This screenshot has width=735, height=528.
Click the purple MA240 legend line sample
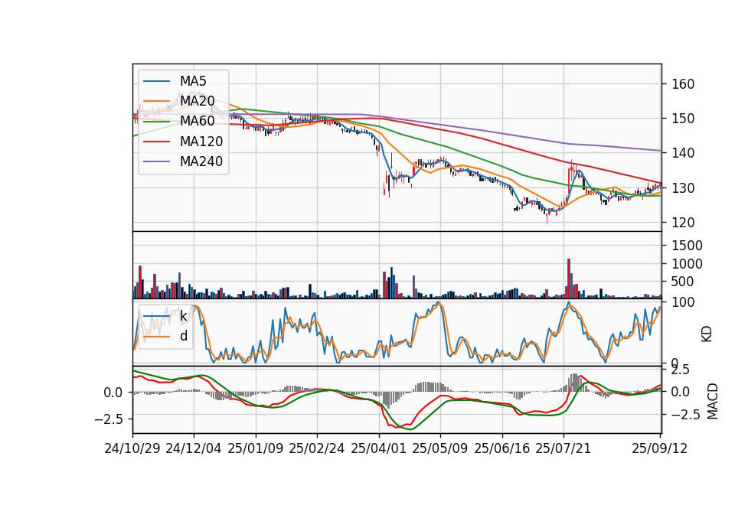coord(156,161)
